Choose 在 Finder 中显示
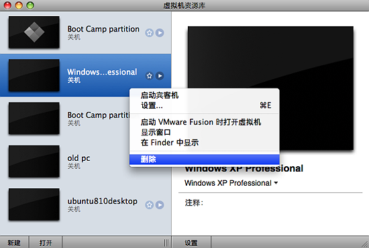Viewport: 369px width, 248px height. point(204,143)
